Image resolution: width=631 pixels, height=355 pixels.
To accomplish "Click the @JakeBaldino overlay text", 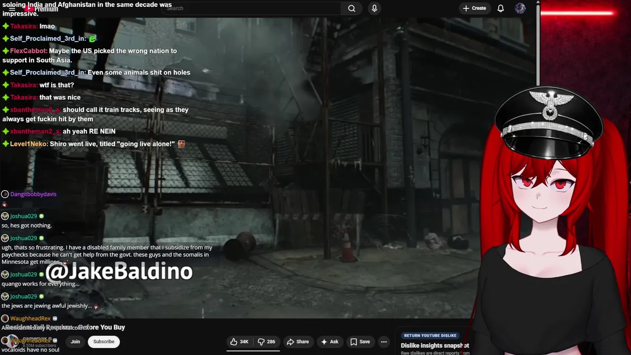I will pyautogui.click(x=119, y=271).
